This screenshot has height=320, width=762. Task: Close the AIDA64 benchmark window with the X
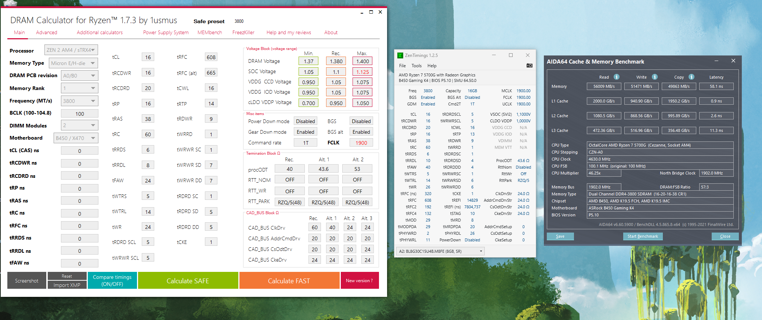tap(733, 61)
